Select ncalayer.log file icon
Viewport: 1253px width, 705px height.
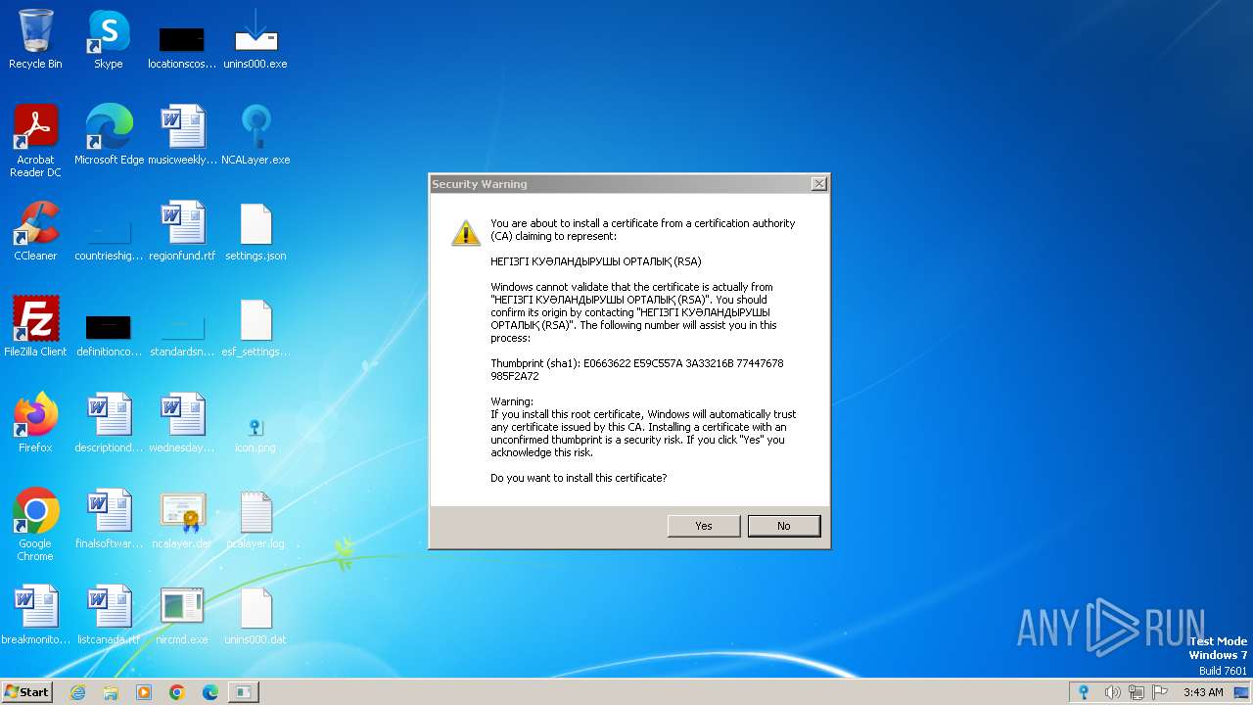tap(255, 520)
